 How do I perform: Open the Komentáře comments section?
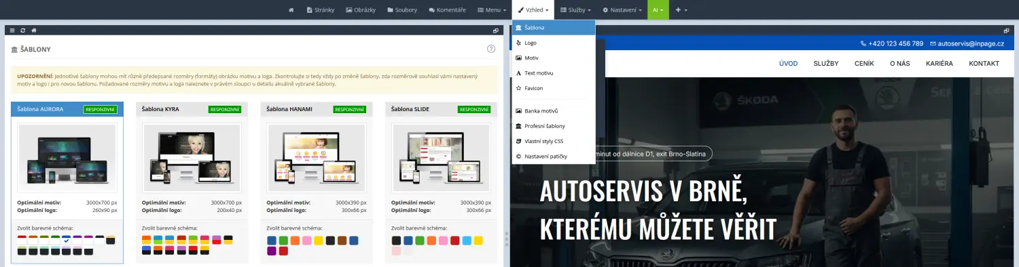pos(447,10)
